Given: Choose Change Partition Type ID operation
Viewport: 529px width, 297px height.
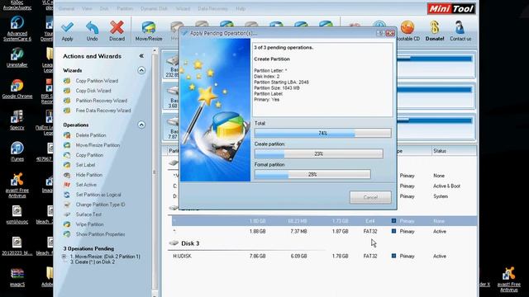Looking at the screenshot, I should [x=100, y=205].
